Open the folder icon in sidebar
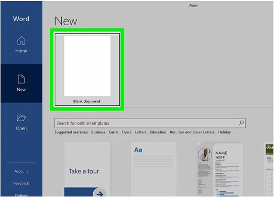The image size is (274, 198). 21,118
